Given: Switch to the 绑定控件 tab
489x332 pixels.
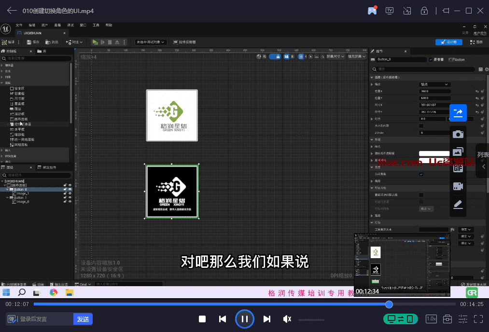Looking at the screenshot, I should (x=49, y=168).
